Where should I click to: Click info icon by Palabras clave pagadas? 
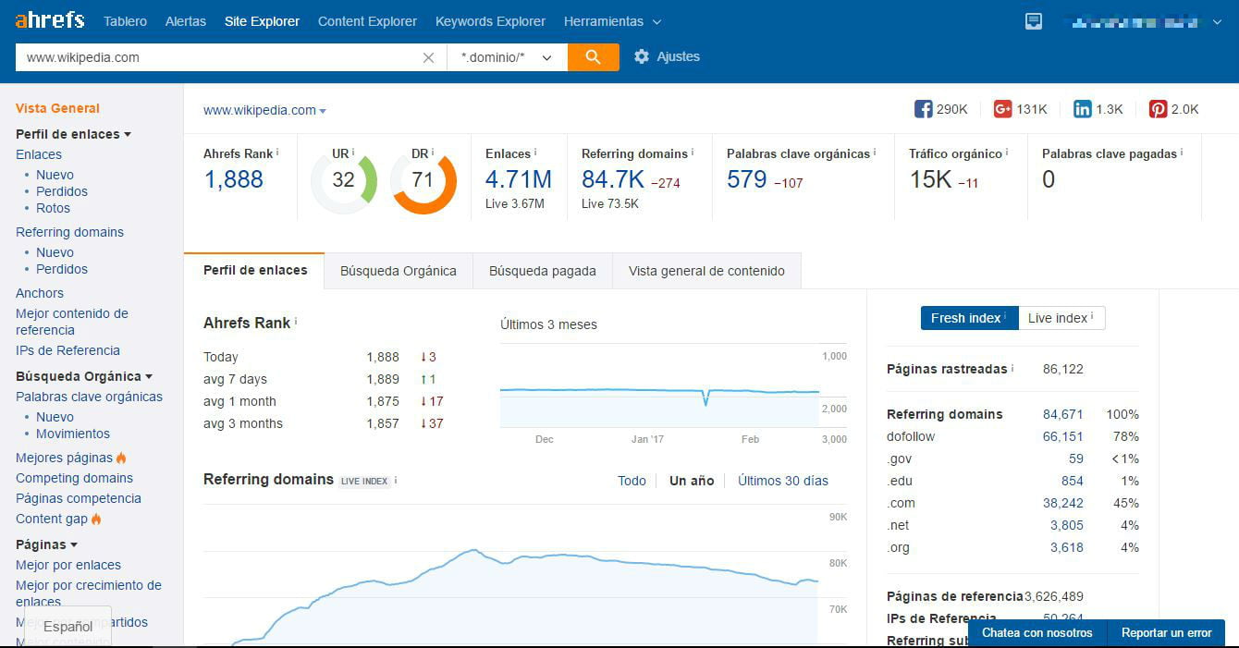pos(1182,153)
